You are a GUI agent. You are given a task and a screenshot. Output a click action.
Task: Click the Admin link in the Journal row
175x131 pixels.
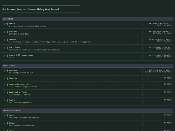click(x=169, y=33)
